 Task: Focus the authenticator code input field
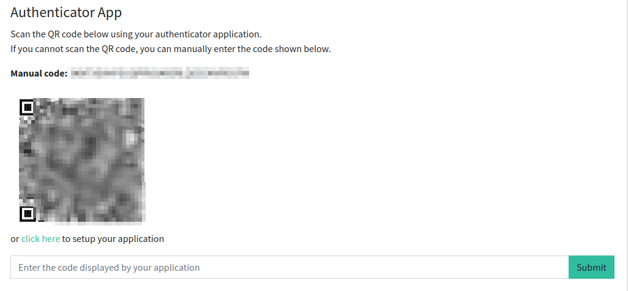[x=290, y=267]
